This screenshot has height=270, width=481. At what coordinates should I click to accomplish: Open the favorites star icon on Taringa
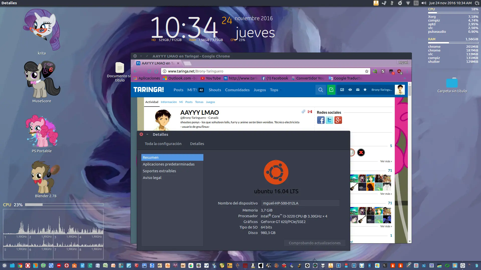[x=365, y=90]
